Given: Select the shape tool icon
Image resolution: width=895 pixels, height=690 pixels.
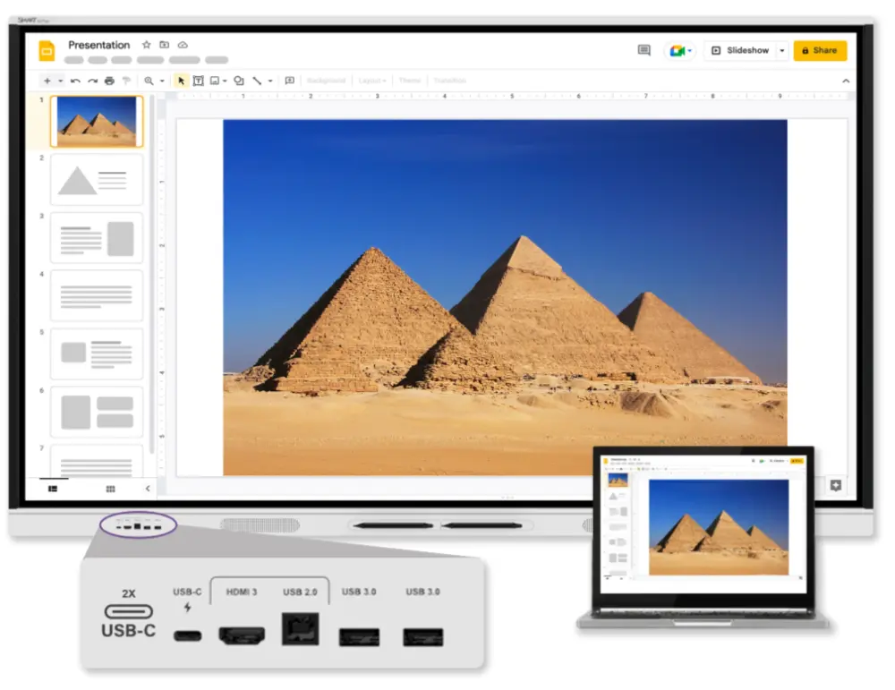Looking at the screenshot, I should click(239, 81).
